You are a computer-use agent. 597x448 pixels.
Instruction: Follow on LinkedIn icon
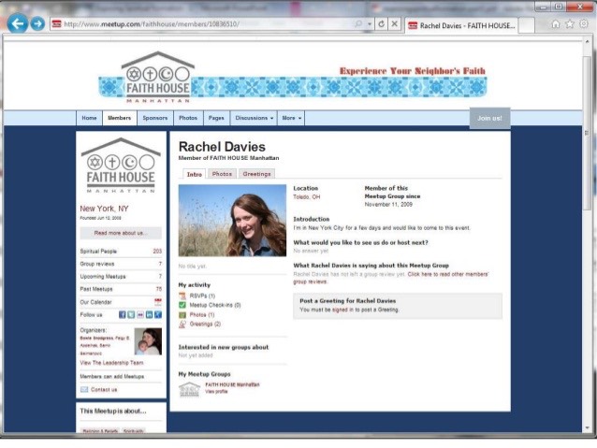point(150,314)
